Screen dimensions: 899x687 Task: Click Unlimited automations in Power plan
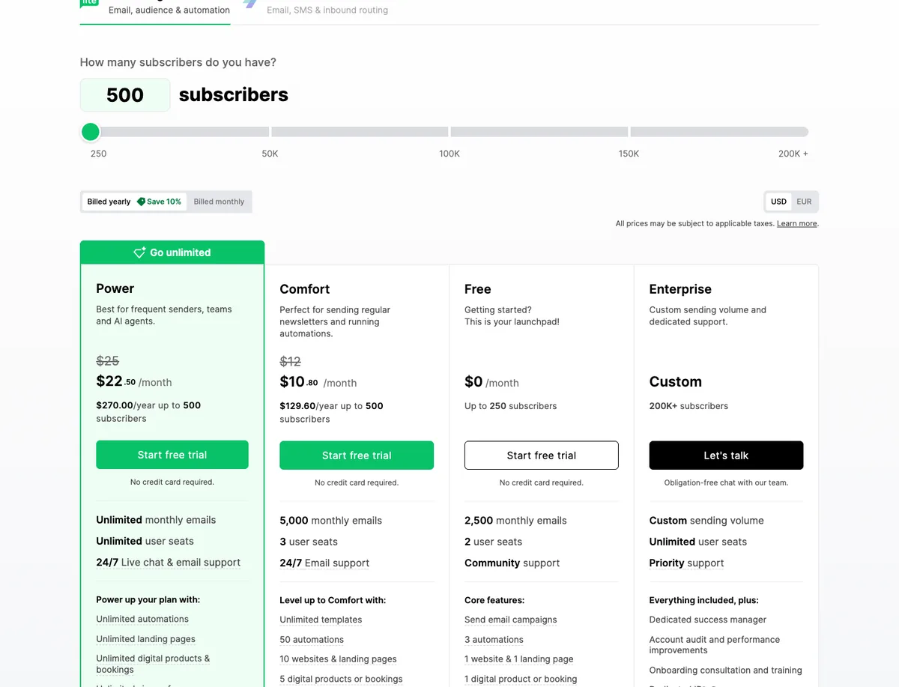142,620
